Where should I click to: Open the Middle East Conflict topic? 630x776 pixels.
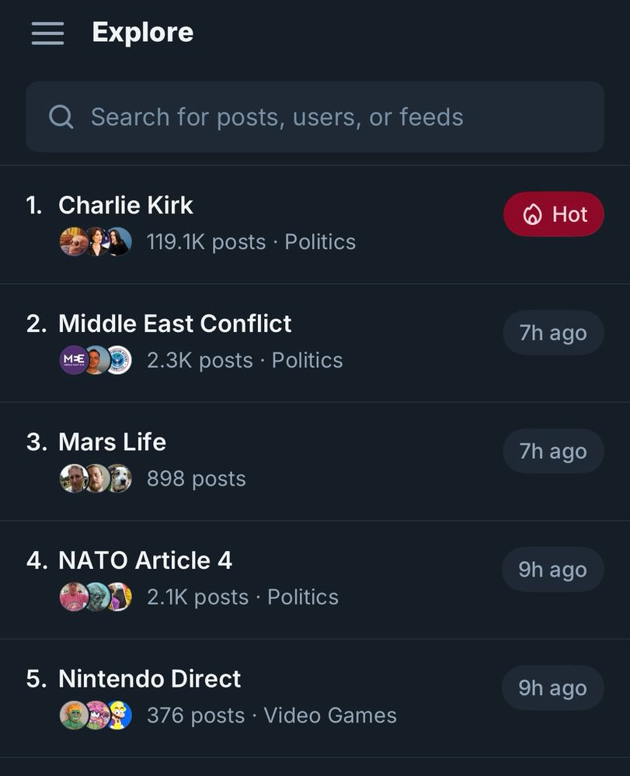[175, 324]
